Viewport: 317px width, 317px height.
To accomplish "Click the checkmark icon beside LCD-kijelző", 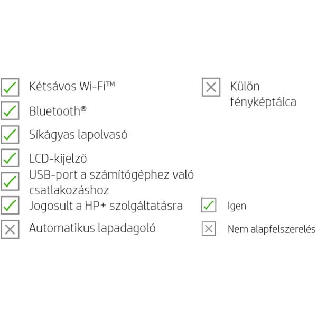I will pyautogui.click(x=10, y=157).
